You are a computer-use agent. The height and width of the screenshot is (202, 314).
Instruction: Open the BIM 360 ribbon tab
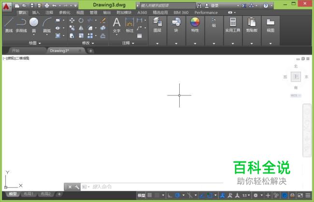(182, 13)
